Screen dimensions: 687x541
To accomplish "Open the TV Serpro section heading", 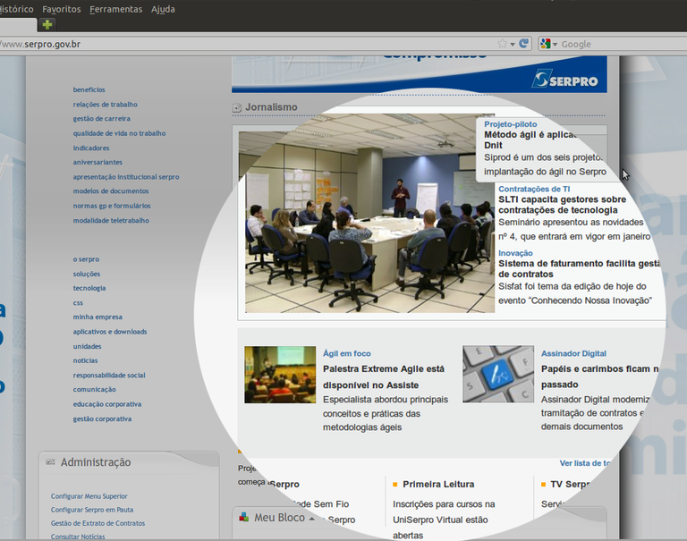I will pyautogui.click(x=570, y=484).
